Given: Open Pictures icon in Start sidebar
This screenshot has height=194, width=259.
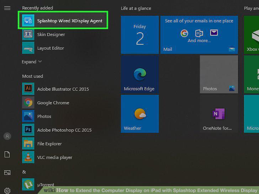Looking at the screenshot, I should pyautogui.click(x=7, y=173).
